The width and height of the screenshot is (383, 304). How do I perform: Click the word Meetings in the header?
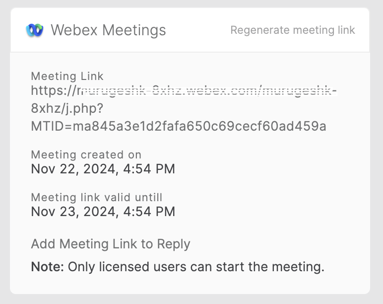134,31
